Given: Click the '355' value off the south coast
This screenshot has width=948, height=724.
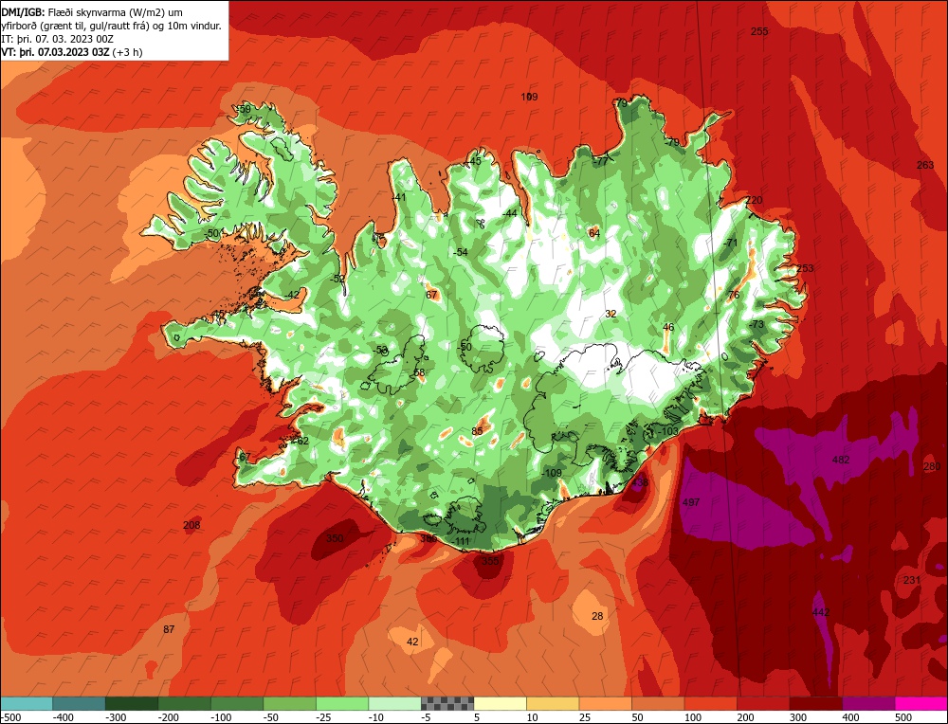Looking at the screenshot, I should pos(490,561).
